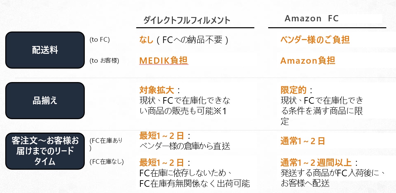Select the orange 限定的 heading
The width and height of the screenshot is (396, 193).
click(x=293, y=90)
